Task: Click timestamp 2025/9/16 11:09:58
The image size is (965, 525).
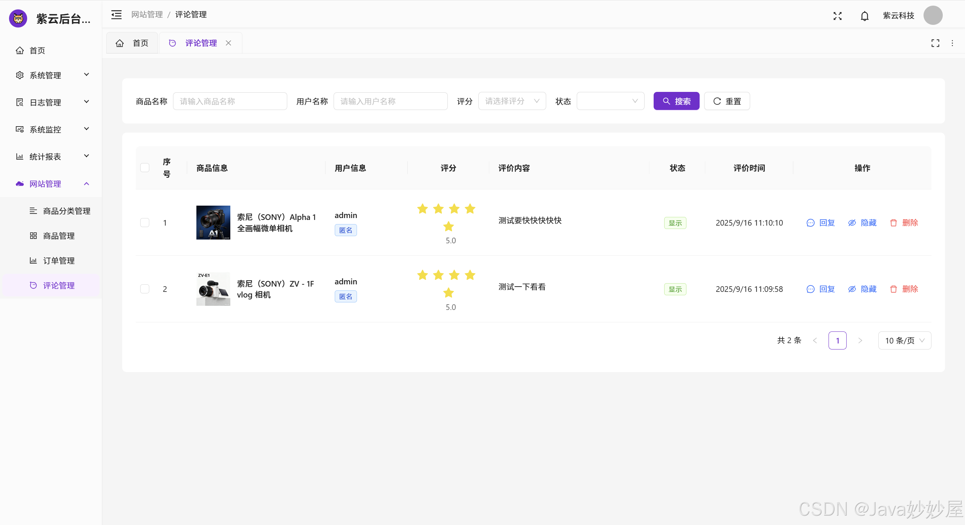Action: [x=749, y=289]
